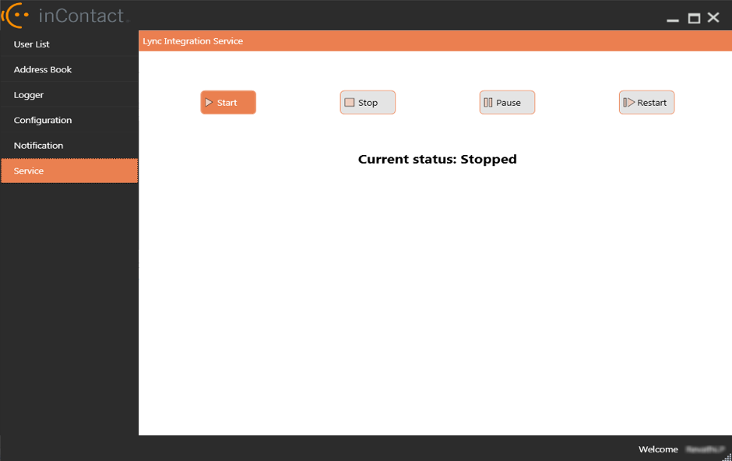Pause the service
732x461 pixels.
[x=507, y=102]
